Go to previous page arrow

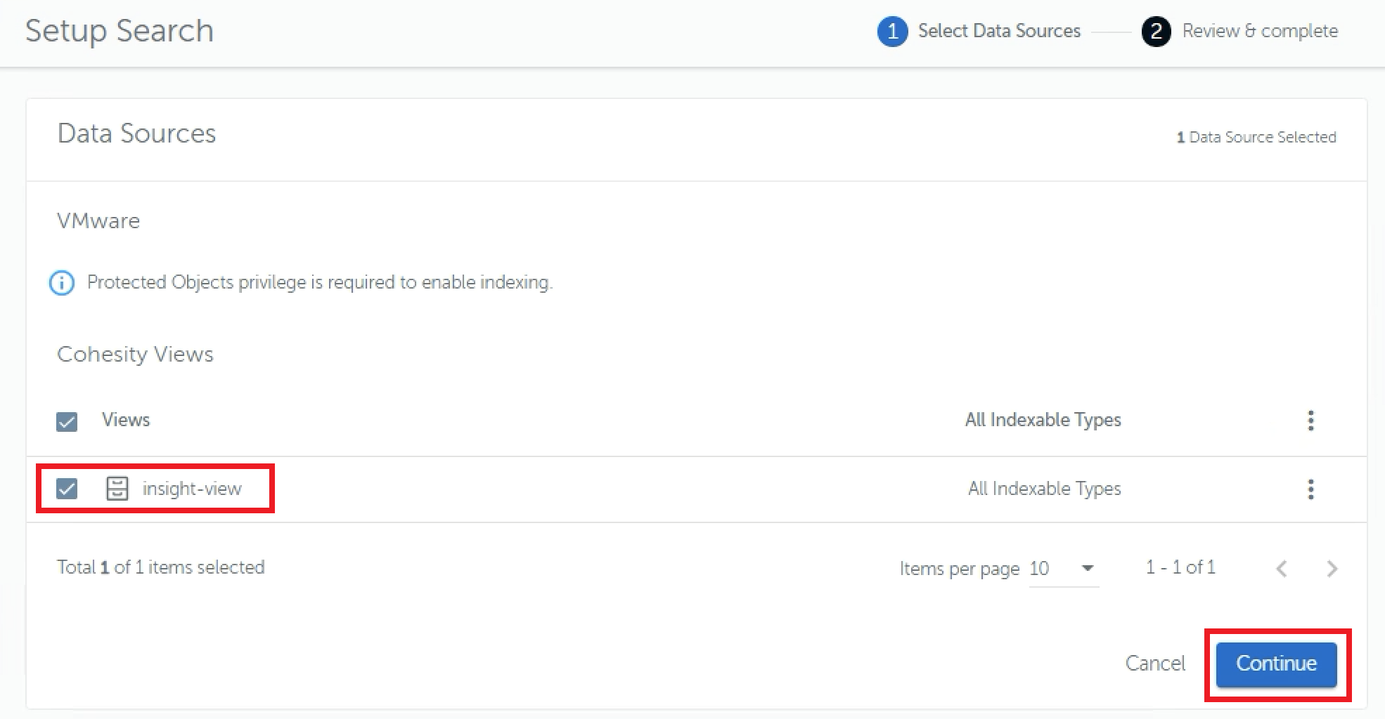pos(1282,568)
